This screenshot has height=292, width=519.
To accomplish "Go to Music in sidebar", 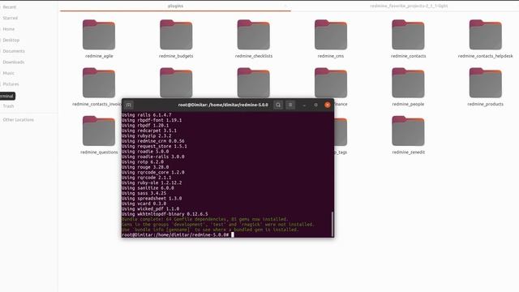I will [x=9, y=73].
